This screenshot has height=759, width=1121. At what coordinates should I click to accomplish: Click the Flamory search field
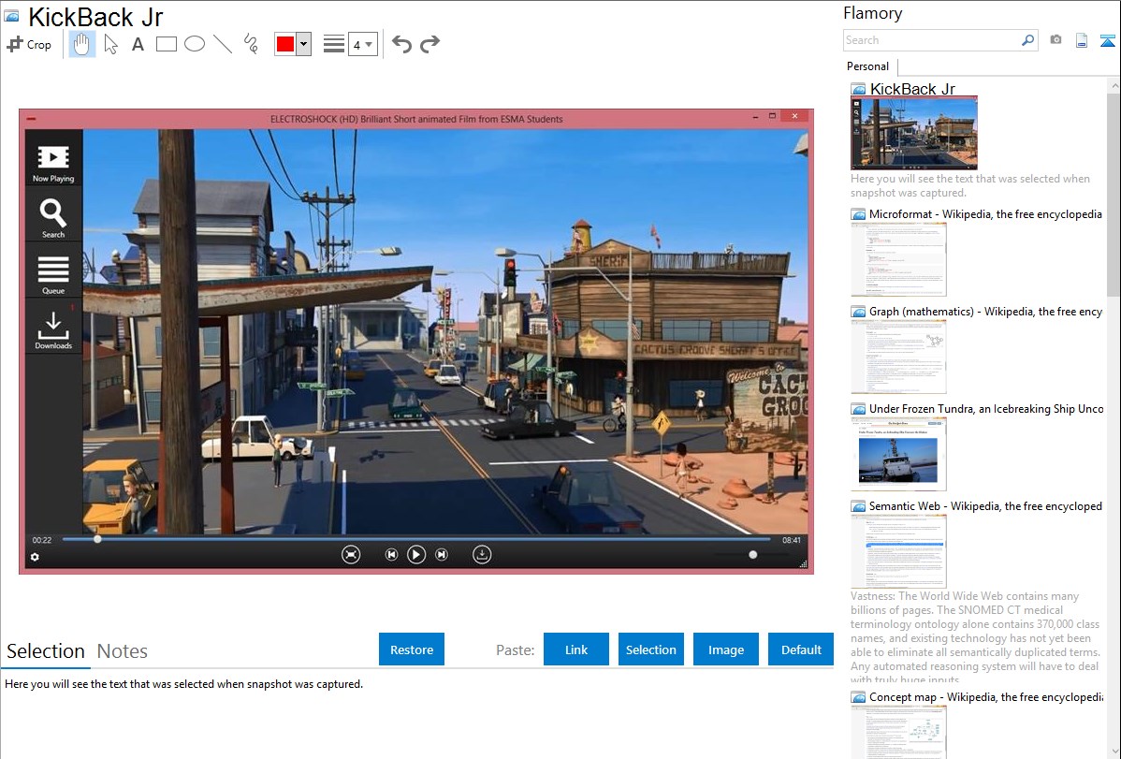click(932, 40)
